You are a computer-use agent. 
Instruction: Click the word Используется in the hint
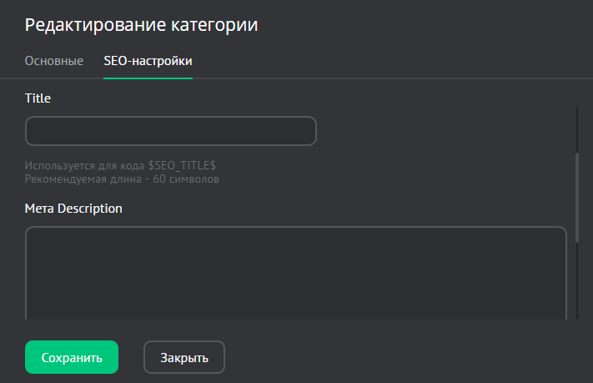click(58, 166)
